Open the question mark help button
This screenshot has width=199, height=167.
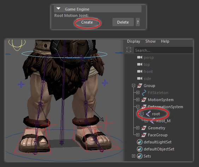138,22
